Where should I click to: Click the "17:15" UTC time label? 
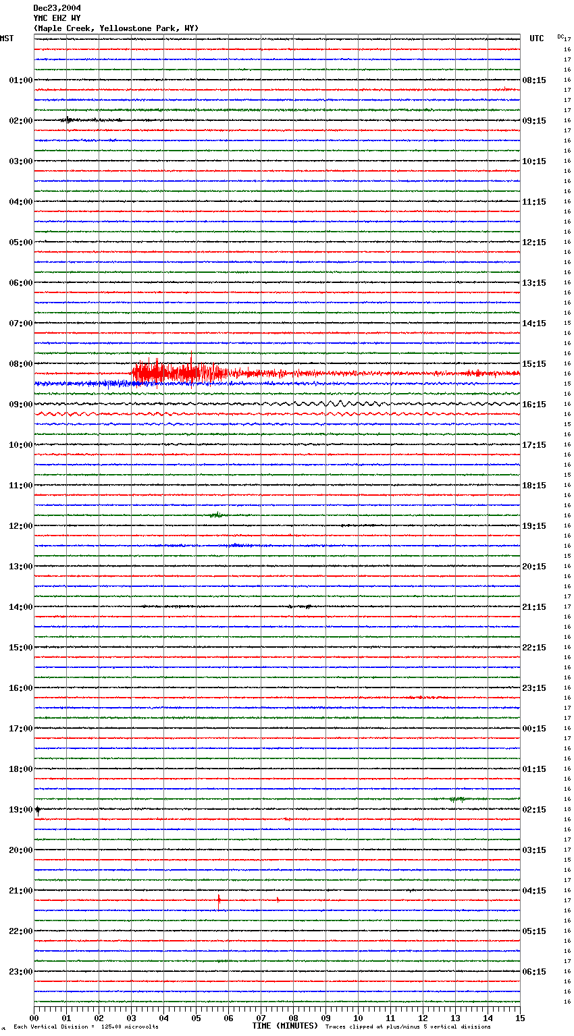[x=534, y=445]
